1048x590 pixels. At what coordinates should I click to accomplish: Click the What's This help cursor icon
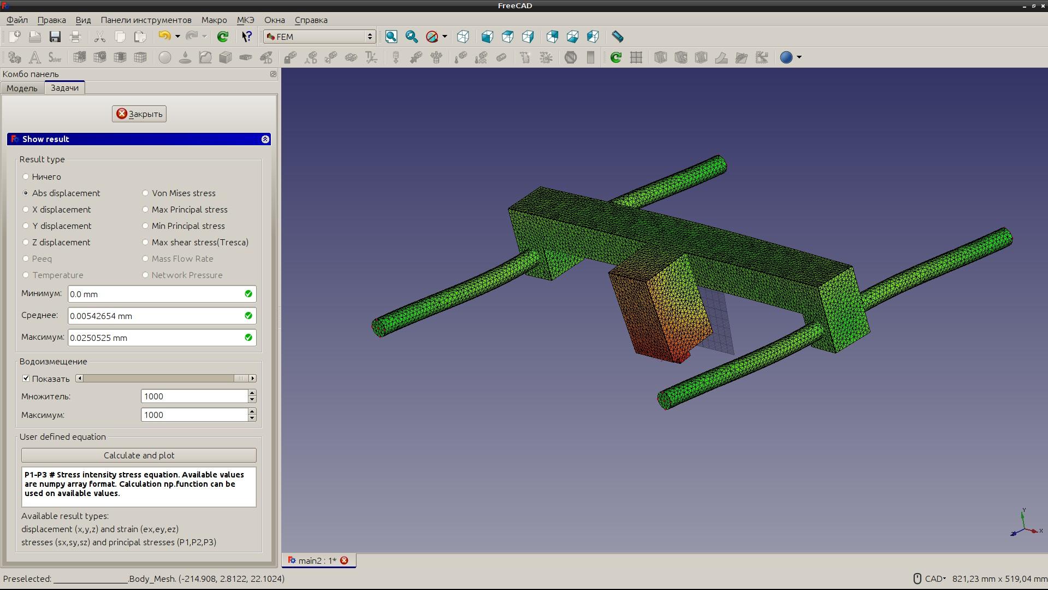[x=247, y=37]
